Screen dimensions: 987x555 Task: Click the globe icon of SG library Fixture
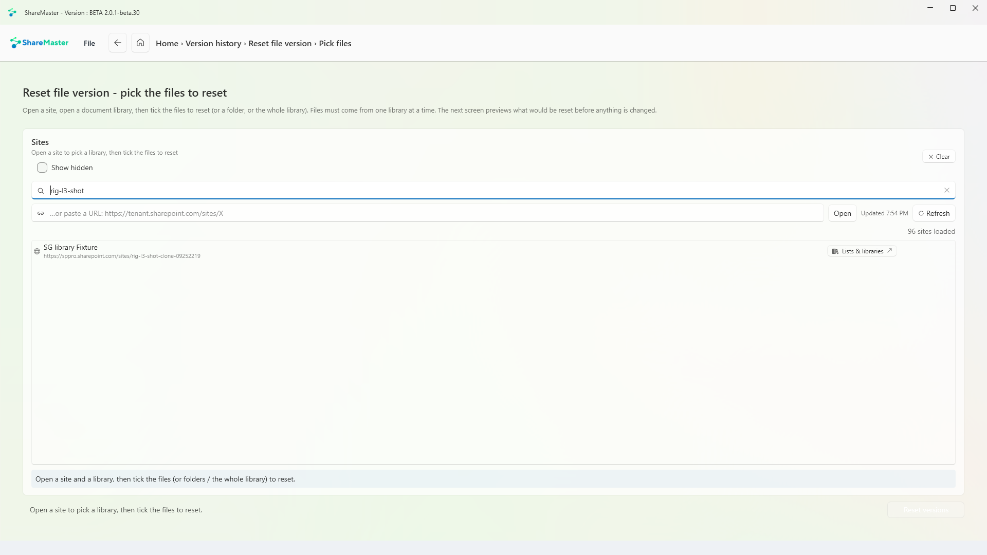[37, 251]
